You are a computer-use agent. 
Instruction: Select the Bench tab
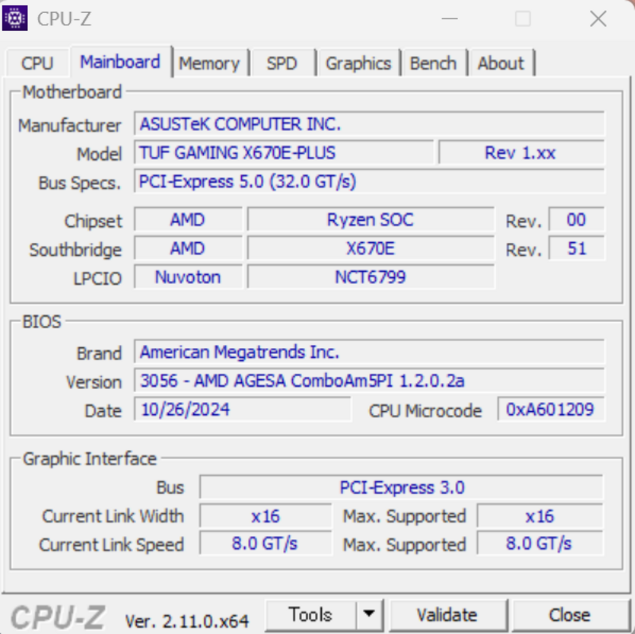pyautogui.click(x=433, y=63)
